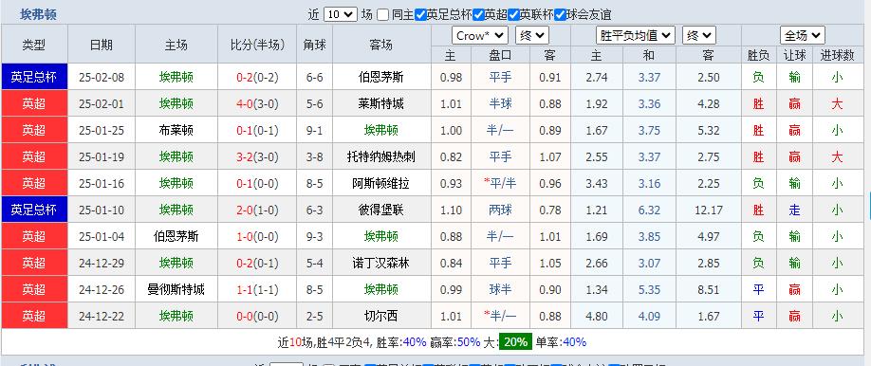Click the 0-2(0-2) score on 25-02-08

(x=257, y=77)
